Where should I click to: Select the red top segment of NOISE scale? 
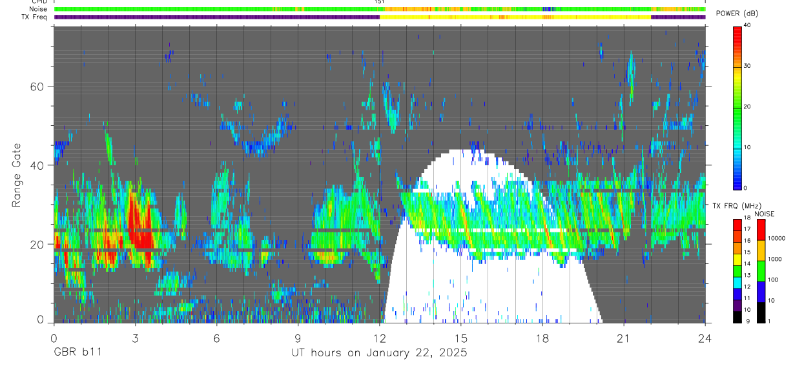[761, 230]
